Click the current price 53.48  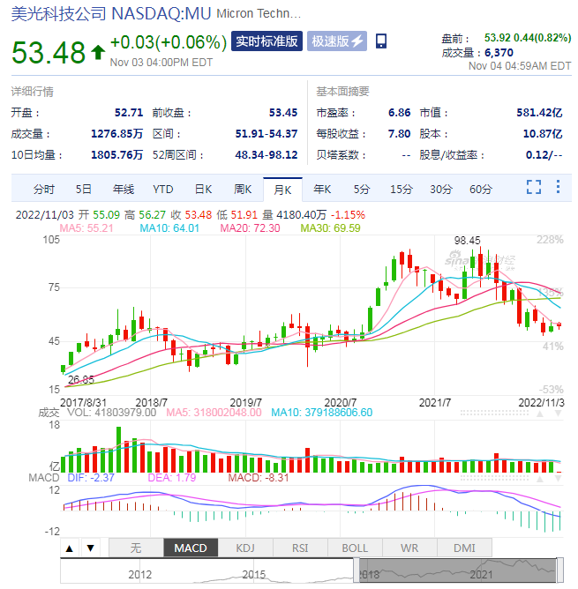[49, 52]
